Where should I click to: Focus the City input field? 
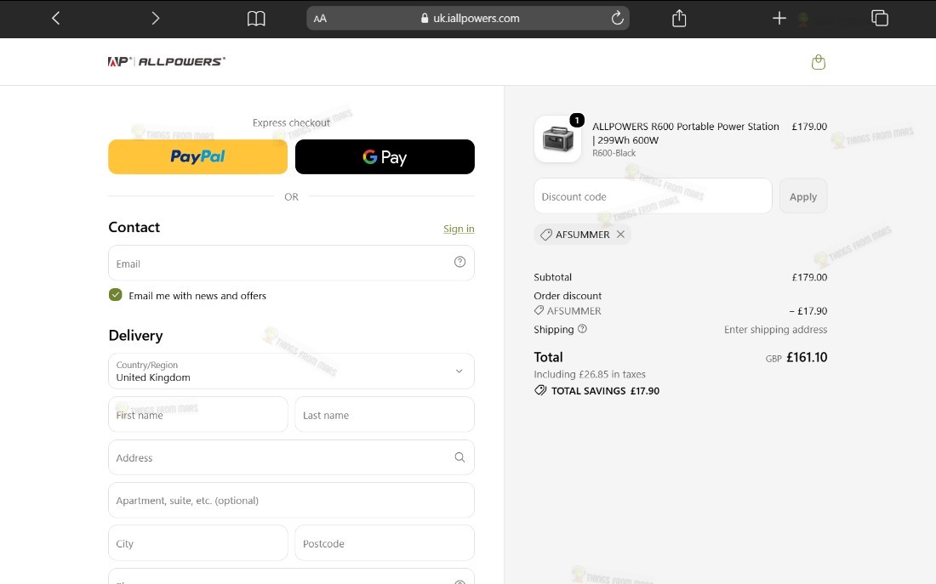tap(198, 543)
